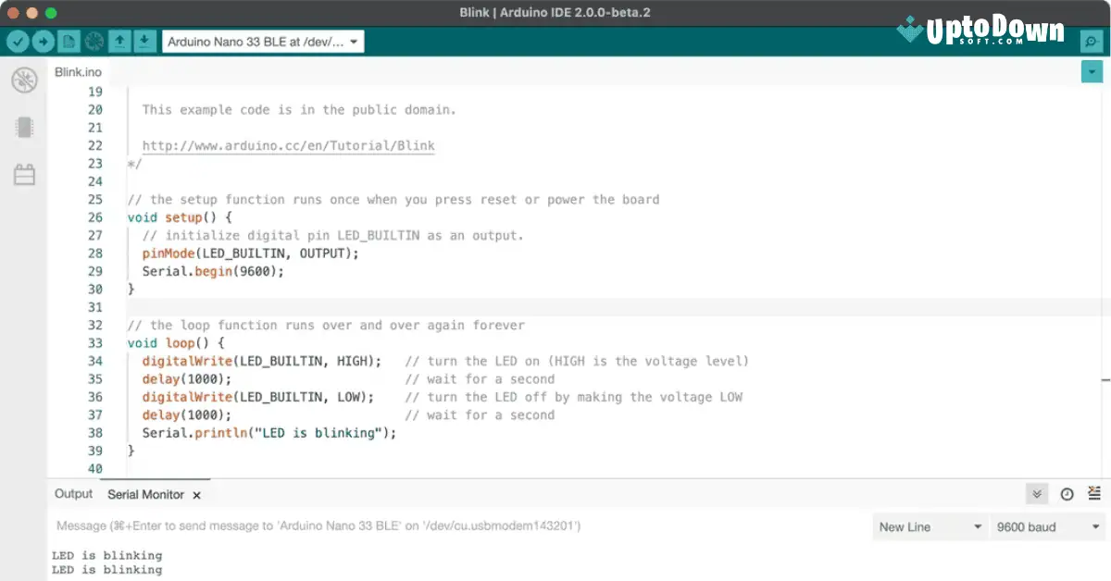1111x581 pixels.
Task: Click the New Sketch document icon
Action: tap(69, 41)
